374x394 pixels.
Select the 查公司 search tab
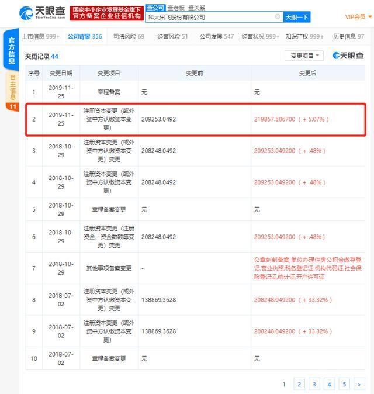pyautogui.click(x=155, y=8)
